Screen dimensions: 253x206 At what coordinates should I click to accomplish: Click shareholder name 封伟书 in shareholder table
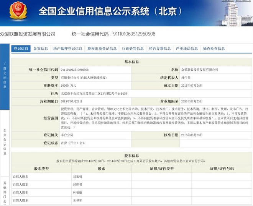[x=77, y=185]
